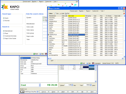Select Customer formulas search option
The height and width of the screenshot is (94, 126).
click(4, 36)
